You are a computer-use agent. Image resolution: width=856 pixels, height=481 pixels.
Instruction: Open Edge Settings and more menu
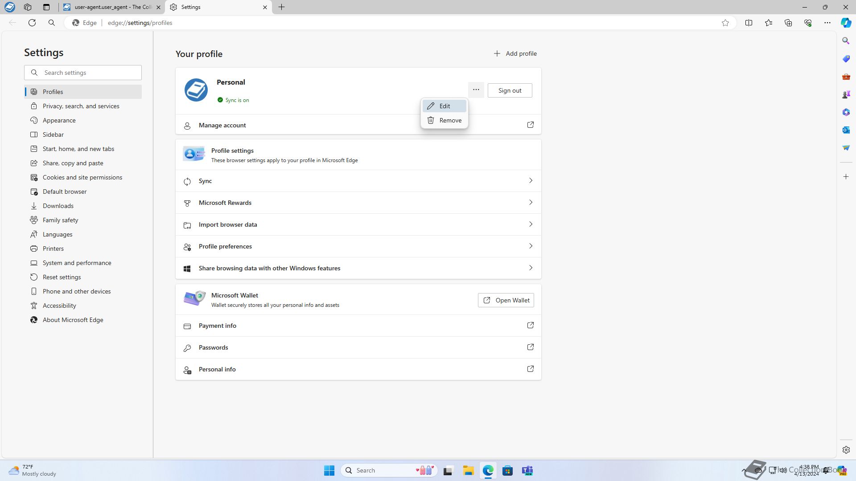click(827, 23)
